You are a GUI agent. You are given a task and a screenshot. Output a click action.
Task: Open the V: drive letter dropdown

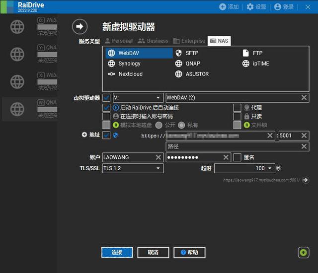coord(138,98)
